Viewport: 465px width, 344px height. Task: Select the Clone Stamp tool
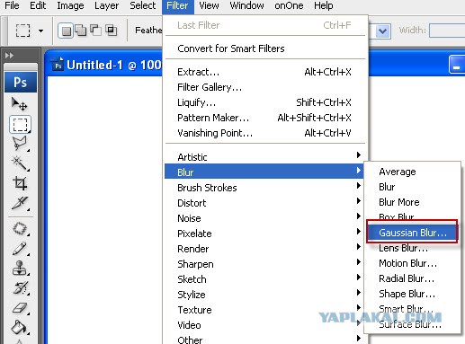[x=20, y=268]
